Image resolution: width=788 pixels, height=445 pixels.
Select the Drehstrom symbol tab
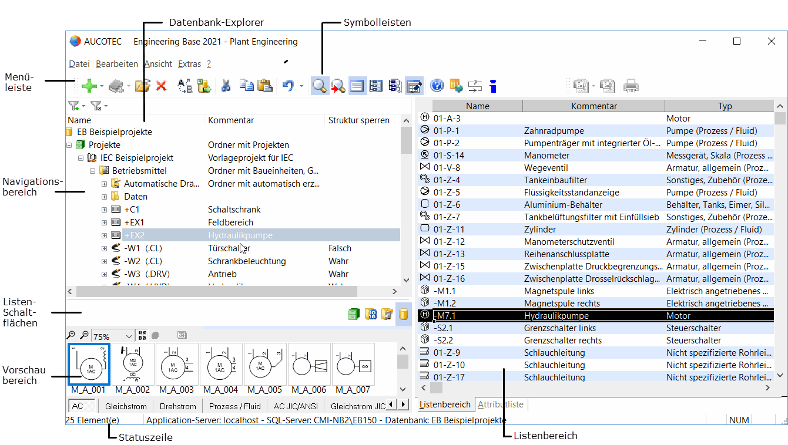coord(177,406)
